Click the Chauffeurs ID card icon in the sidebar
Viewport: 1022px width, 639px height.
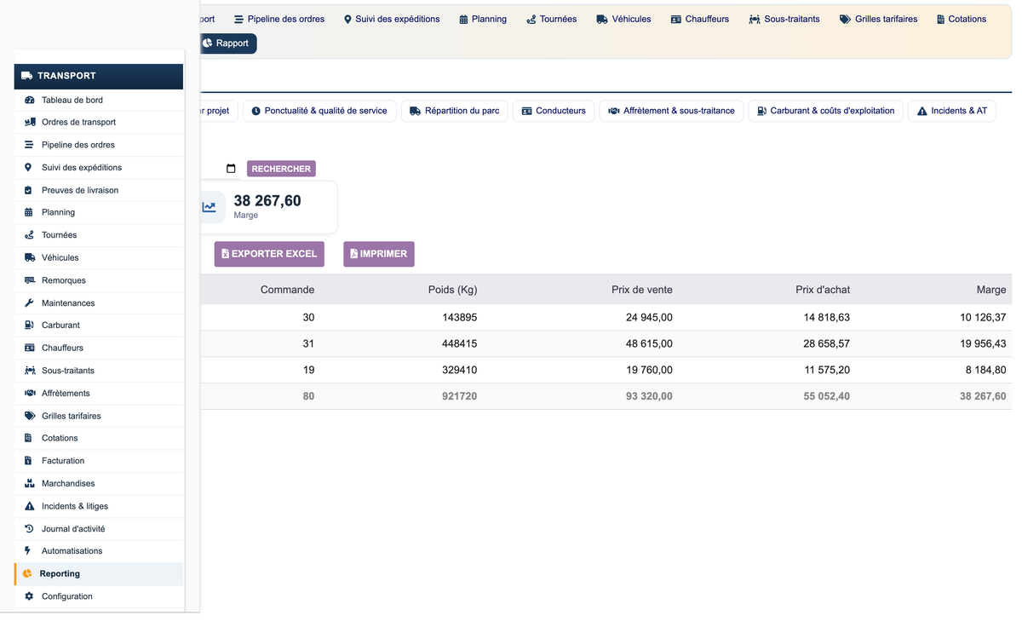29,348
